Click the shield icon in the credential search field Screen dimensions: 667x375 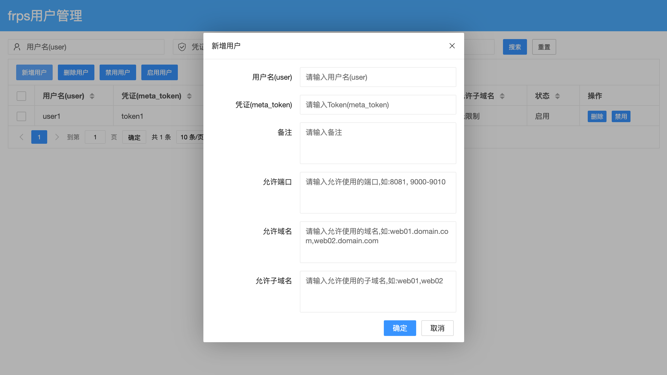pyautogui.click(x=182, y=47)
